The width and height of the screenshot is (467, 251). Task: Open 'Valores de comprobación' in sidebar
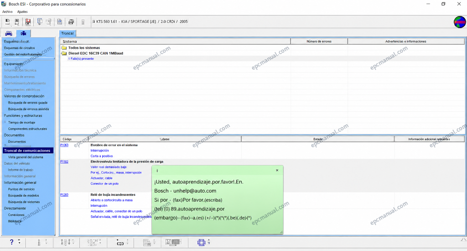click(24, 96)
